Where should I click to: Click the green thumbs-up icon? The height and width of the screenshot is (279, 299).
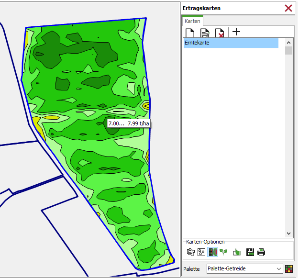coord(237,252)
